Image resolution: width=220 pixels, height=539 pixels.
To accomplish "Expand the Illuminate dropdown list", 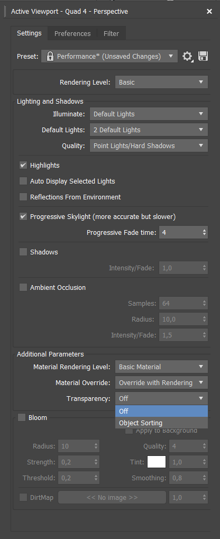I will pos(149,114).
